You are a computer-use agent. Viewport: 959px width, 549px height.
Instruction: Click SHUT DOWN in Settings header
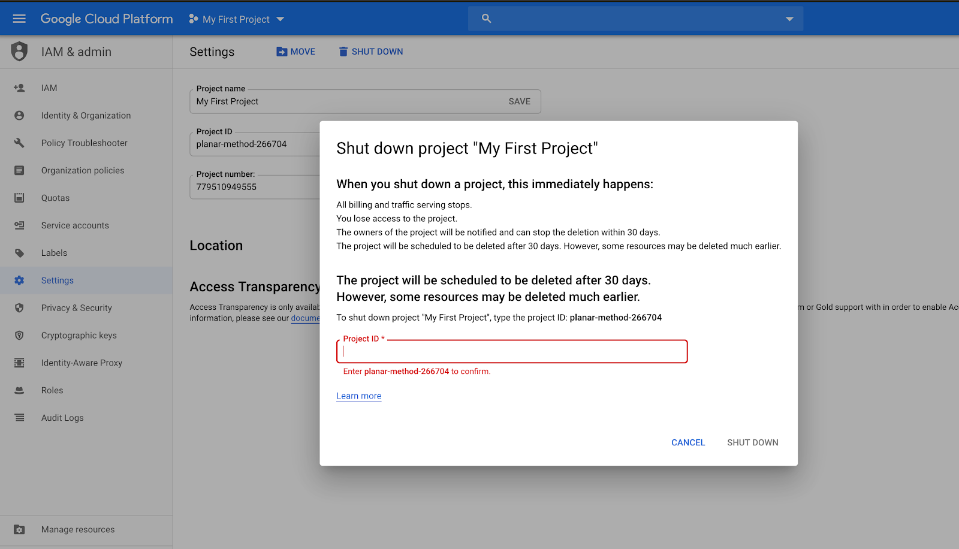point(371,52)
